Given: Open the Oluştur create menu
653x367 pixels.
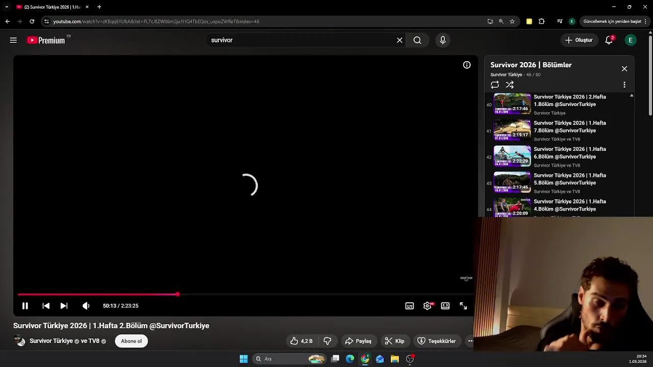Looking at the screenshot, I should pos(579,40).
